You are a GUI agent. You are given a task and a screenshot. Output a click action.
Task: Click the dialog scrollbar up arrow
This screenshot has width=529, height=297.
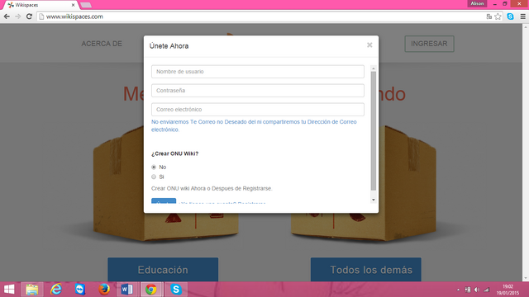374,68
